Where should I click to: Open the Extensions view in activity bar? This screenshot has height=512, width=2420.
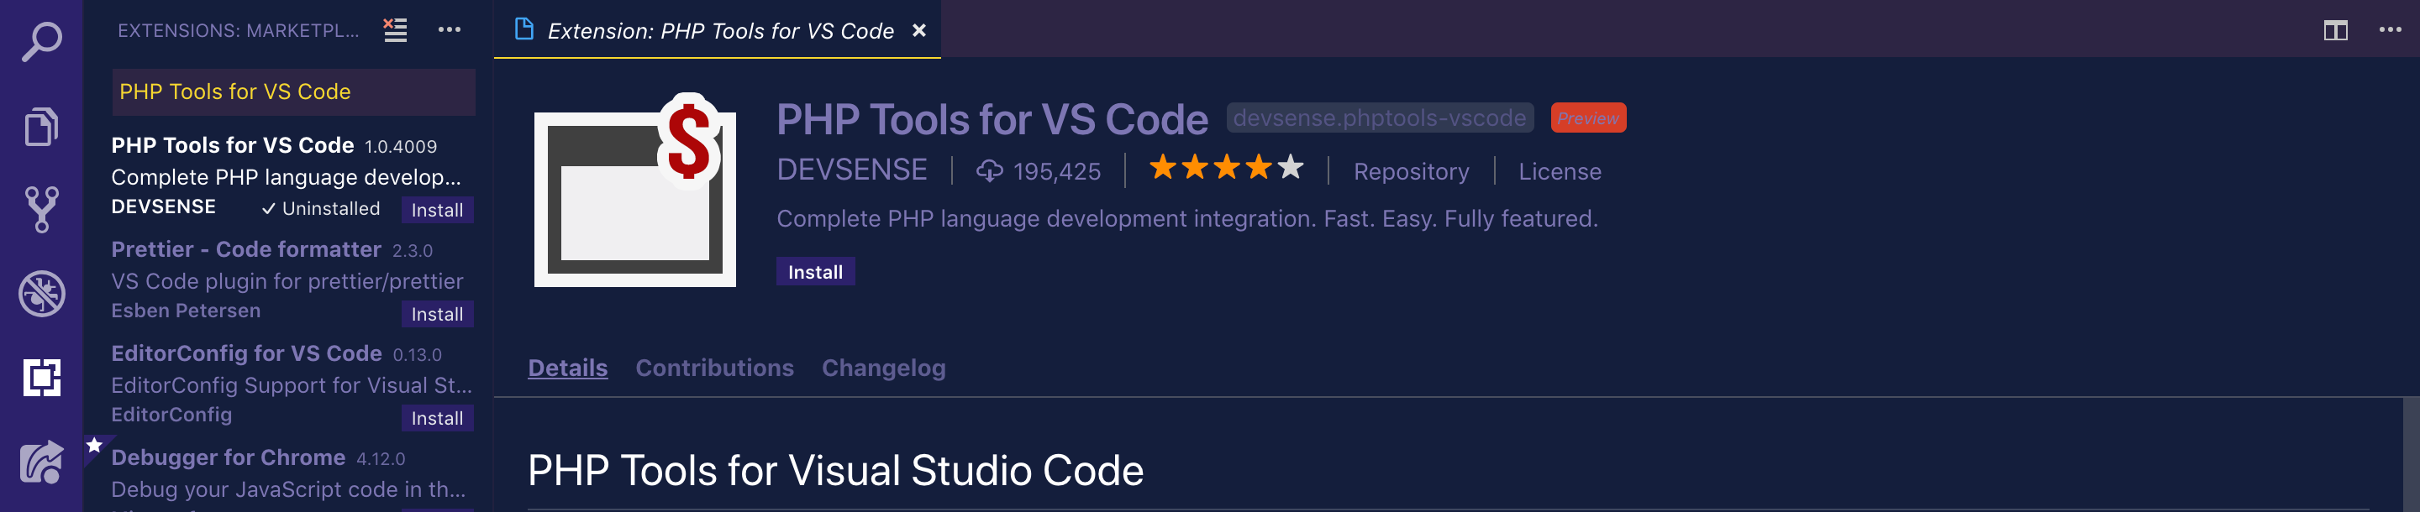[41, 377]
